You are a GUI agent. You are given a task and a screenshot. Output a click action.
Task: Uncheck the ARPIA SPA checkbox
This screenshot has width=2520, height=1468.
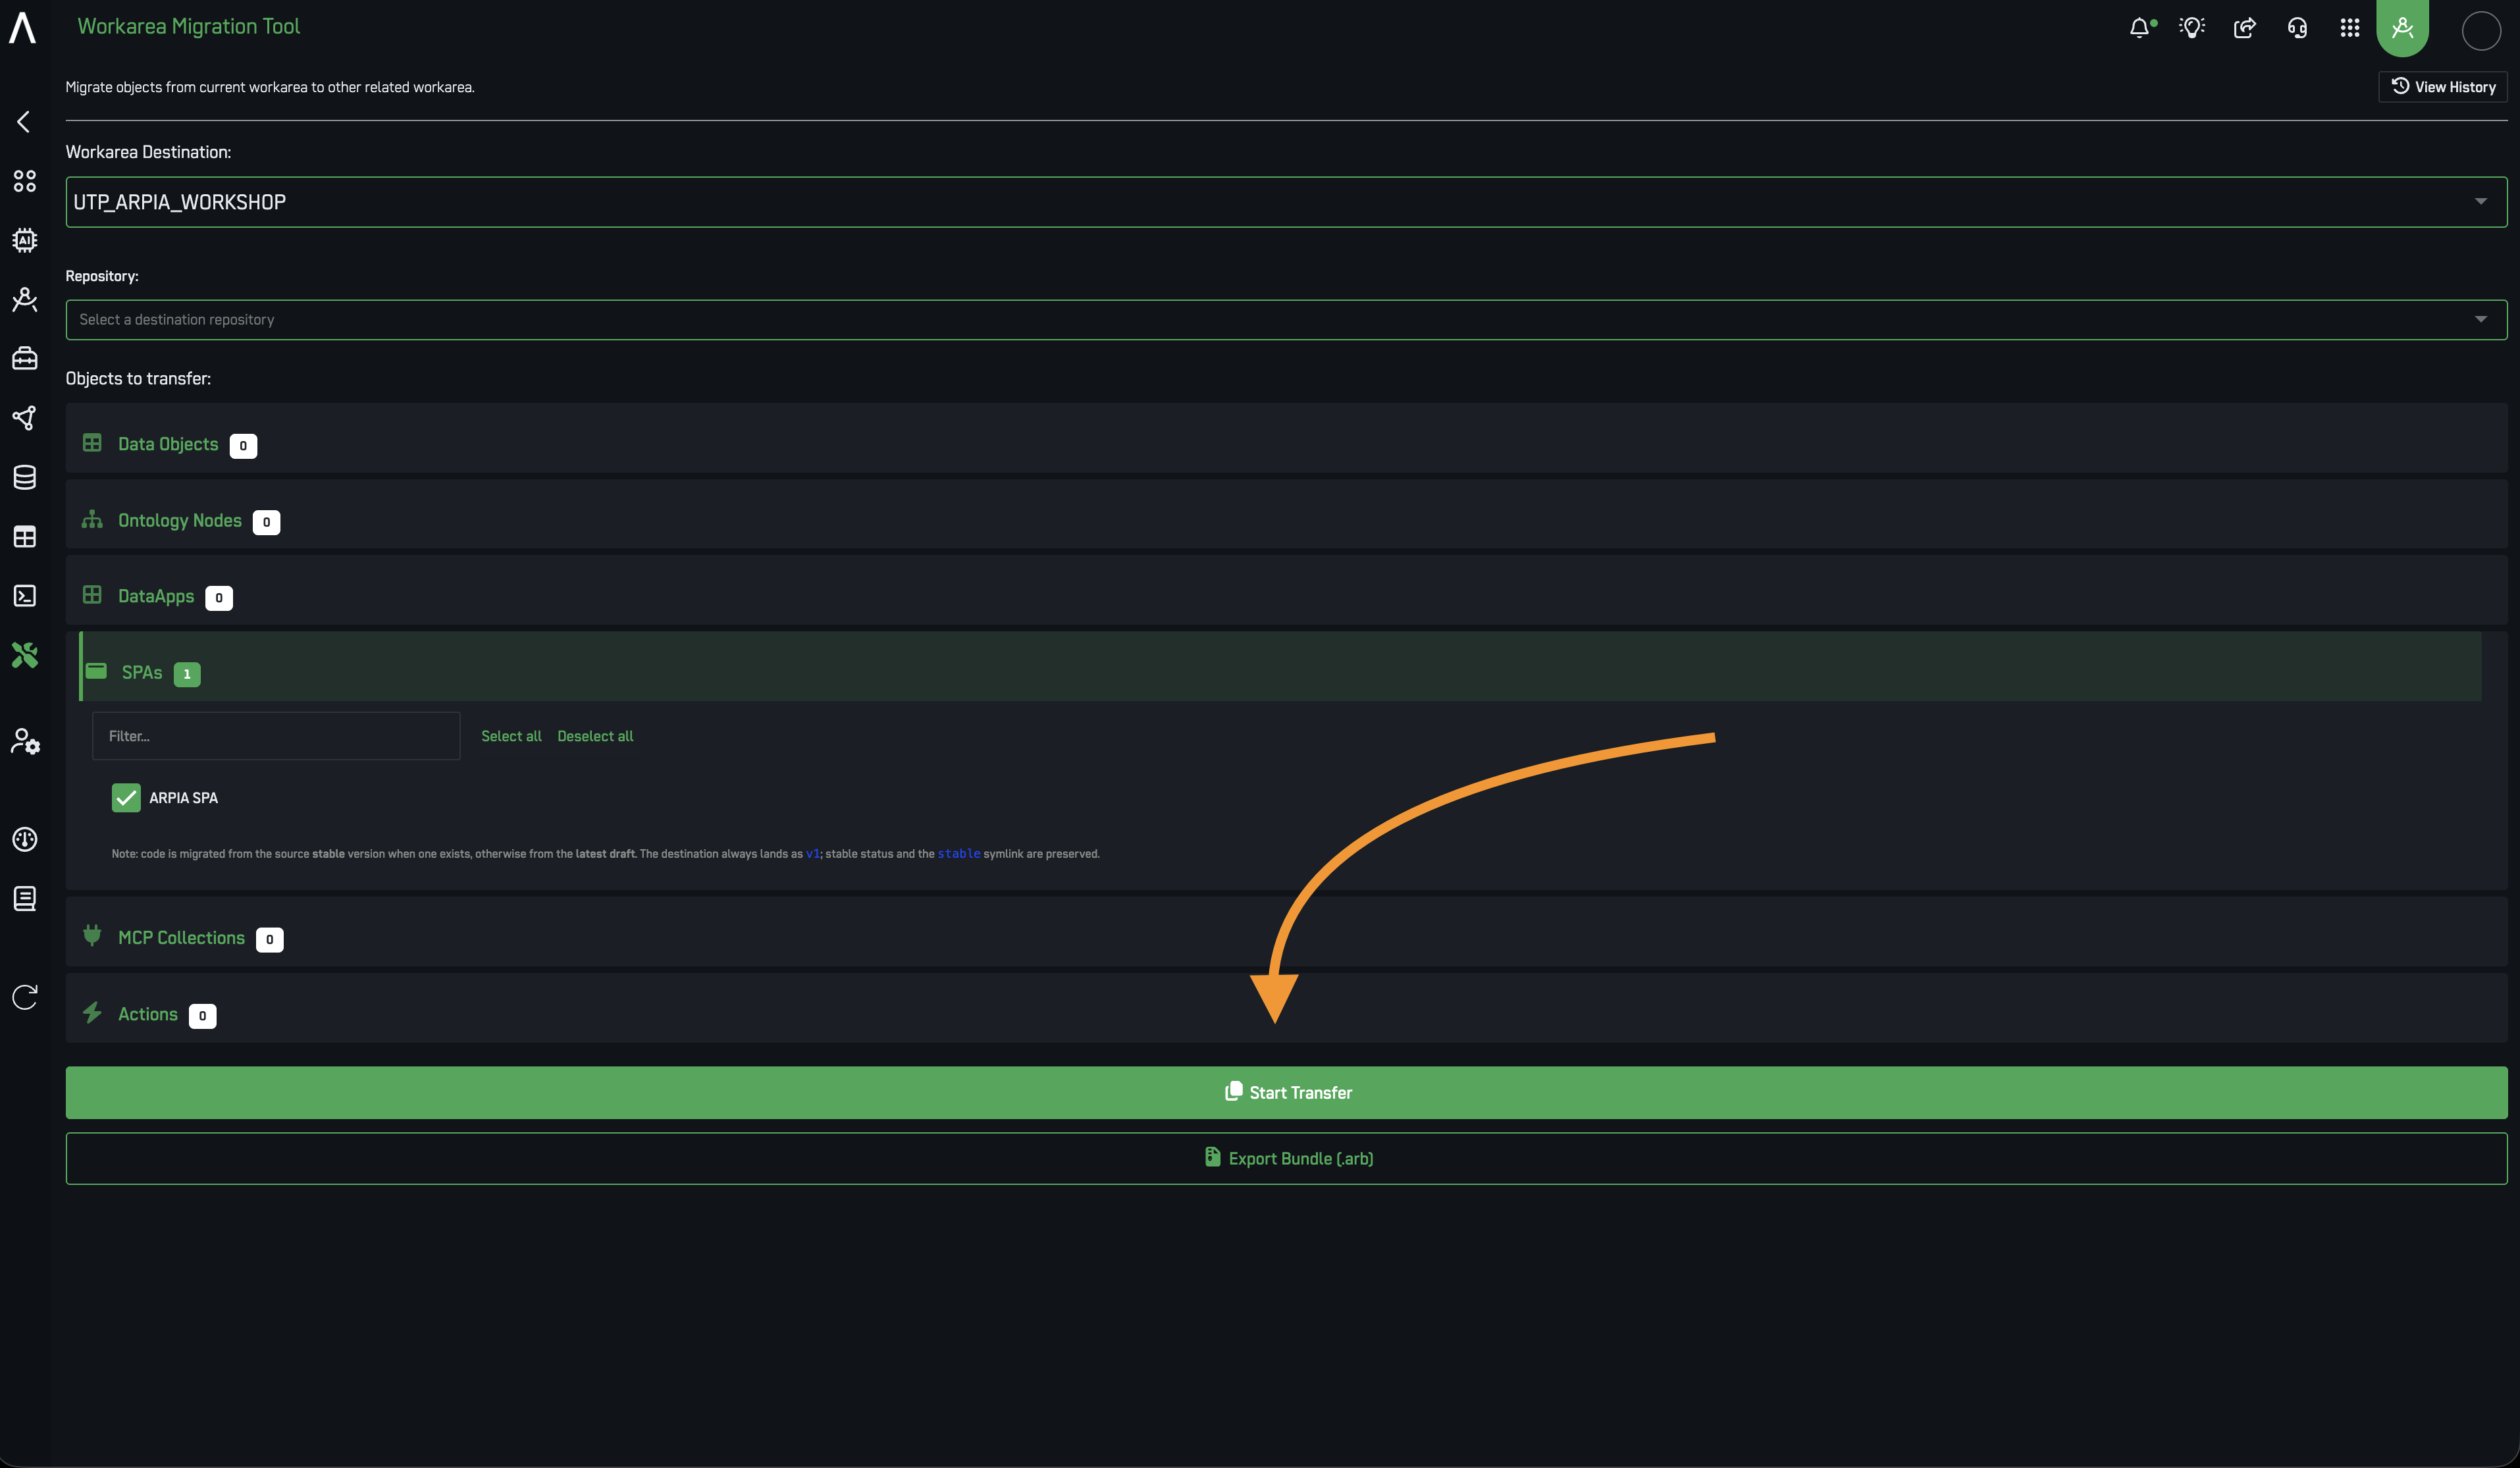coord(126,798)
